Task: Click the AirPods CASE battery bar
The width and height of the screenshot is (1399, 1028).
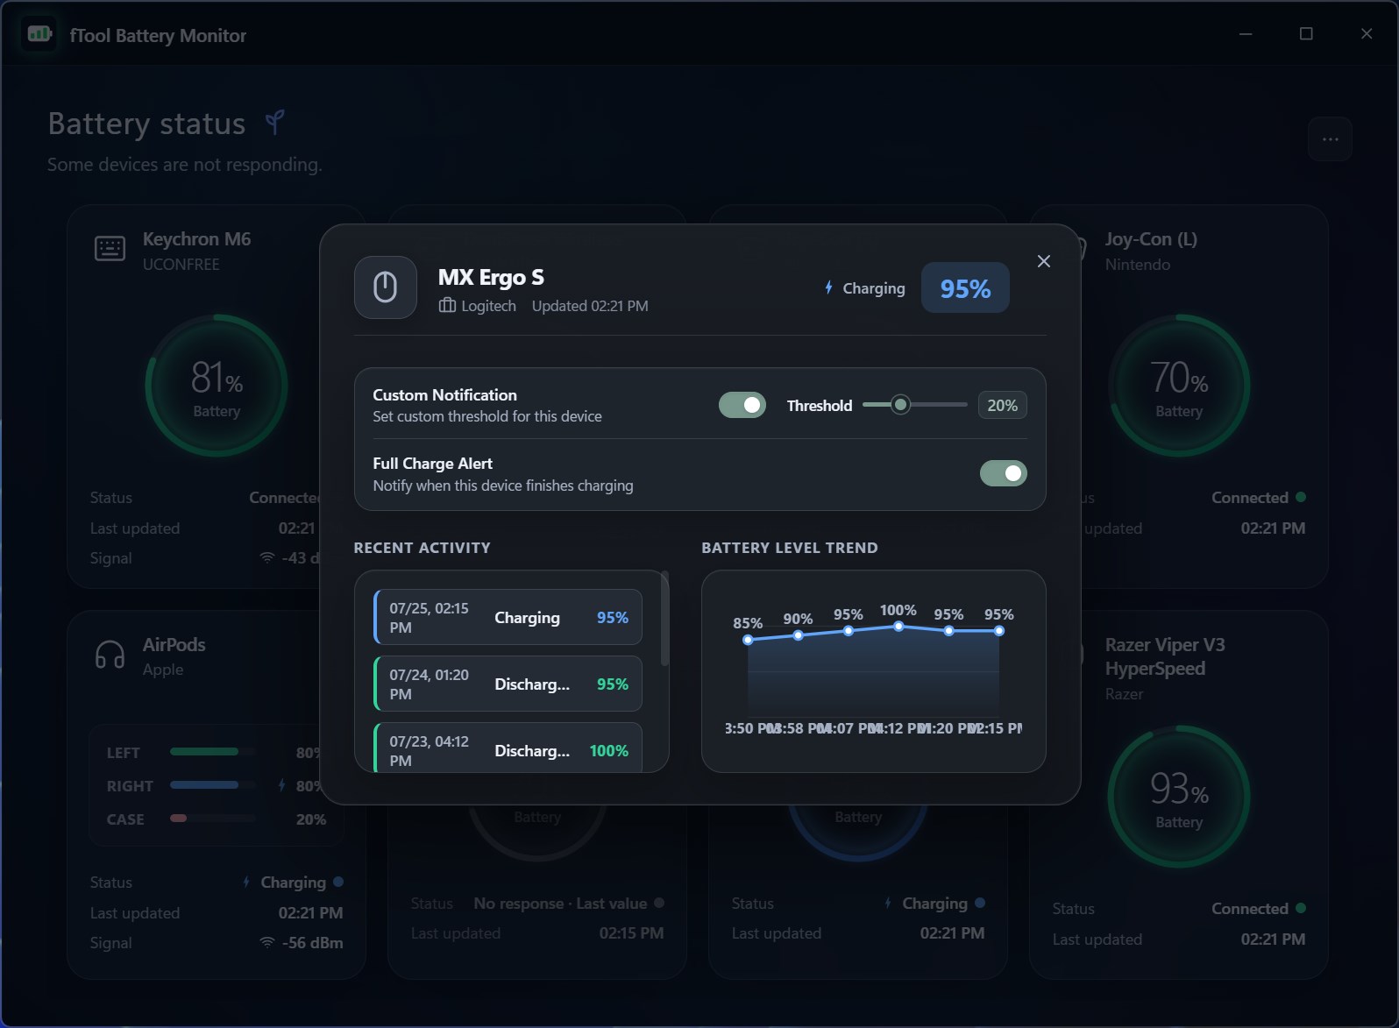Action: click(x=213, y=819)
